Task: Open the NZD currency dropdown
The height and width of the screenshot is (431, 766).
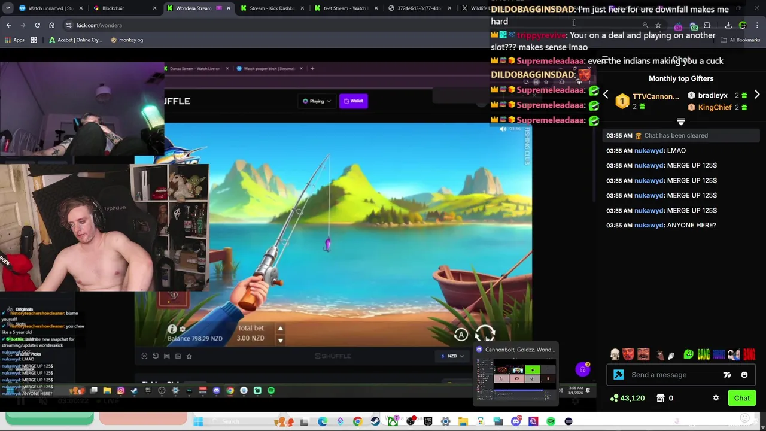Action: 452,356
